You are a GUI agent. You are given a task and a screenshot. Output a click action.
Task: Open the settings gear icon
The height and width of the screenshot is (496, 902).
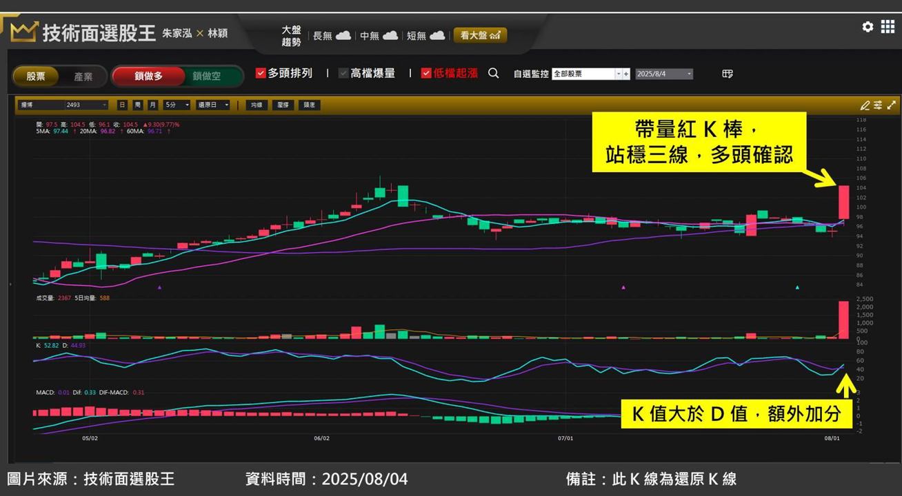point(868,27)
